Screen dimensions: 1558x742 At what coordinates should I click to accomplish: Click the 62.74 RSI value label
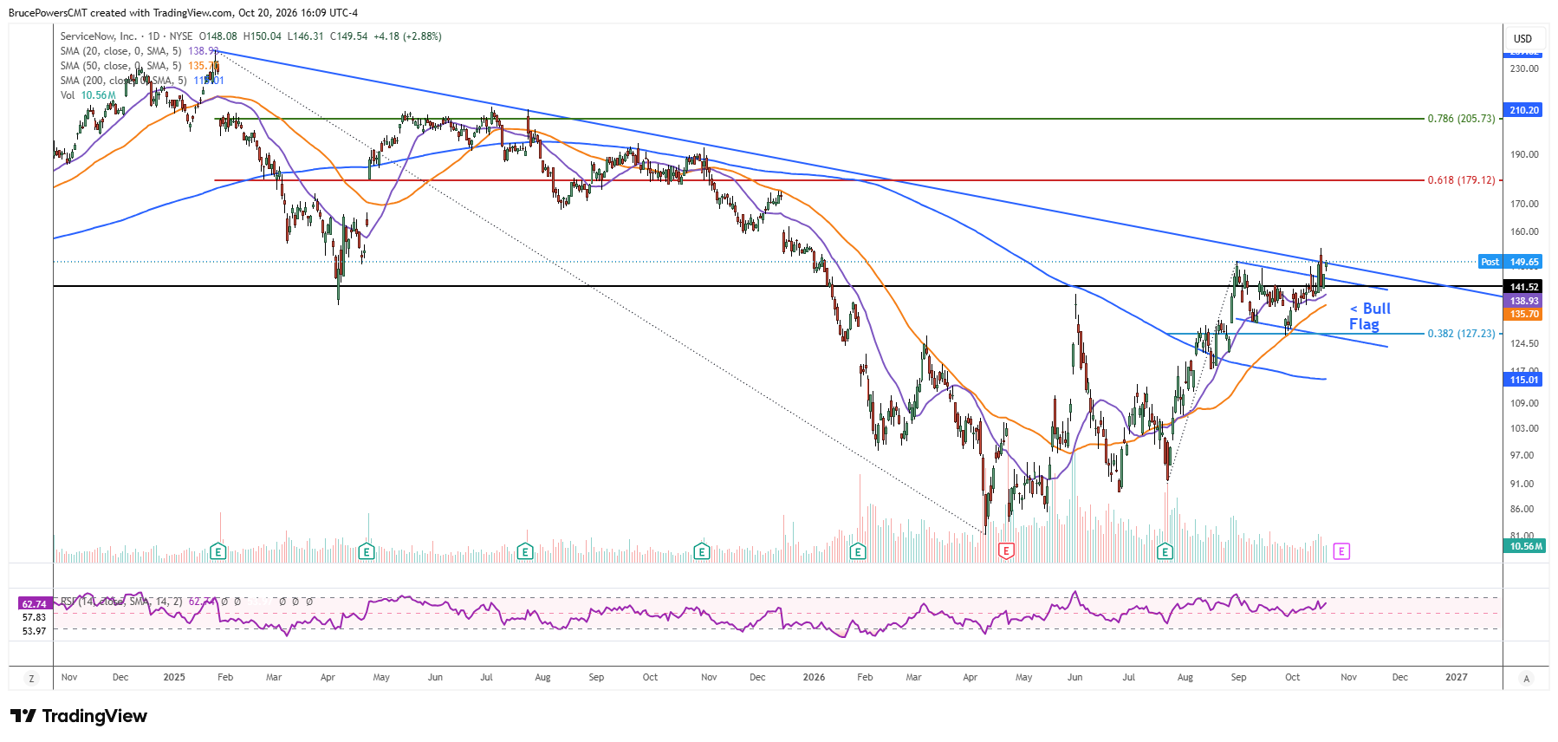35,603
